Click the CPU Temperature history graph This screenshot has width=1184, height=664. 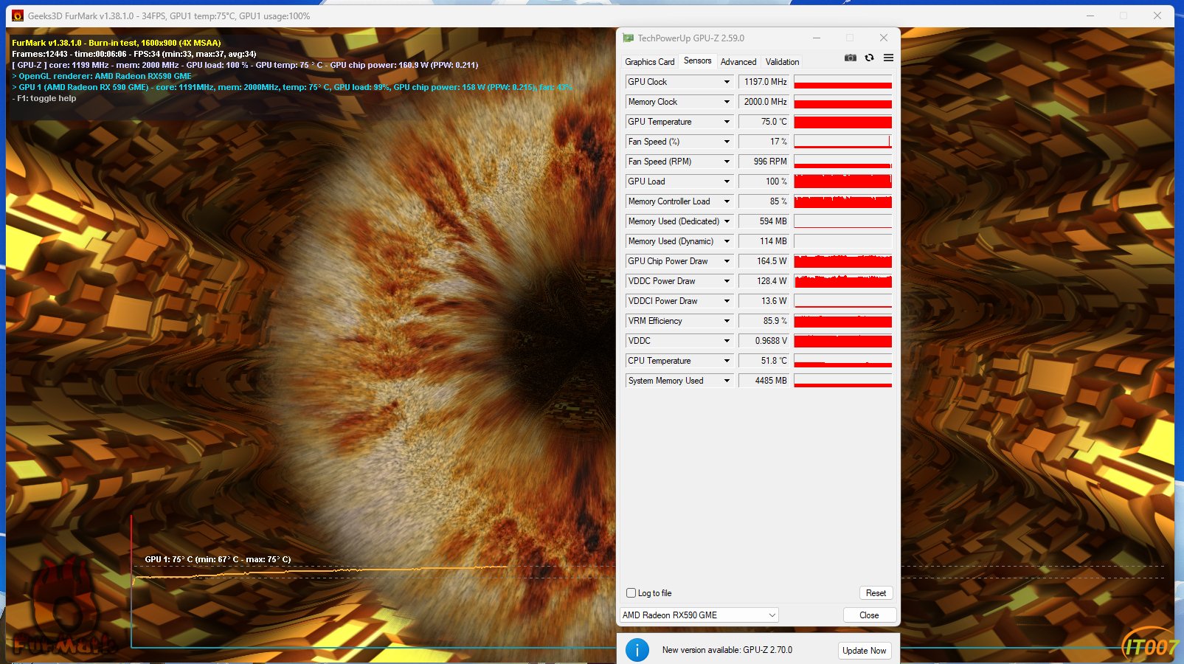pos(842,361)
